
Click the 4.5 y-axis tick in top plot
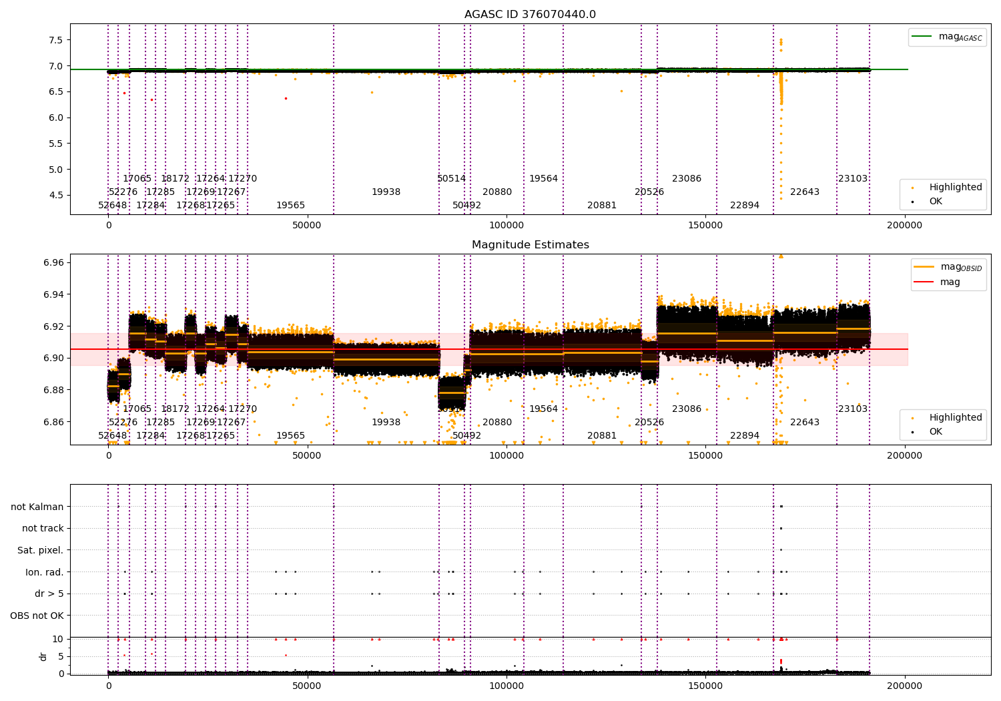coord(56,196)
